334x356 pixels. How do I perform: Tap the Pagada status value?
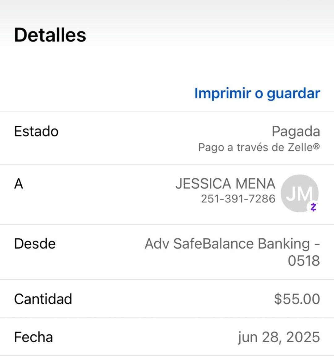(296, 131)
